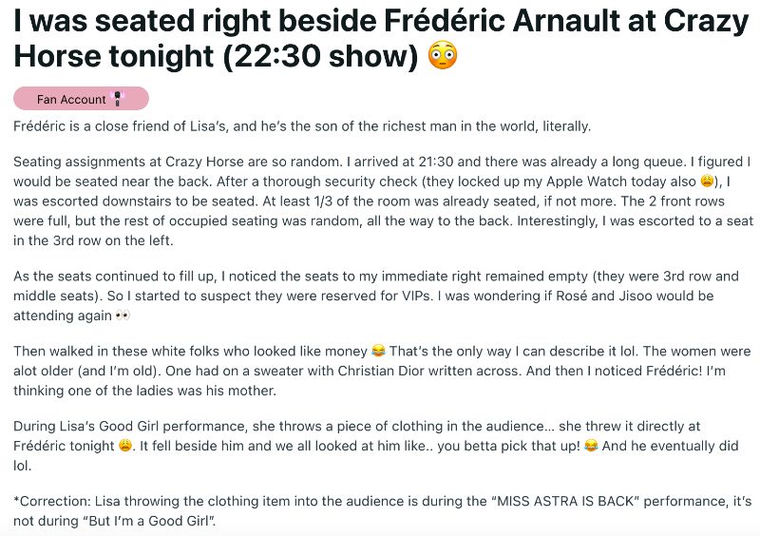760x536 pixels.
Task: Click the paragraph starting "Frédéric is a close friend"
Action: [x=302, y=126]
